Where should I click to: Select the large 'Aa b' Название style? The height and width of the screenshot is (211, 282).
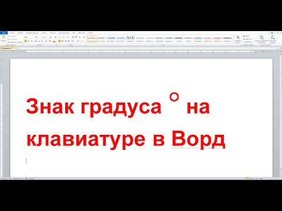point(130,39)
